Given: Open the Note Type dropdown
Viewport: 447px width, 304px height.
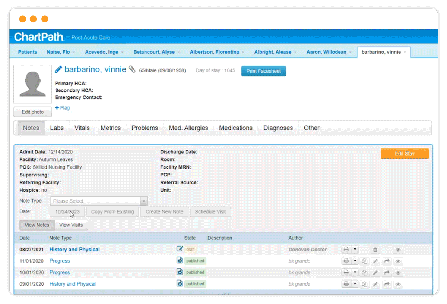Looking at the screenshot, I should pos(98,201).
